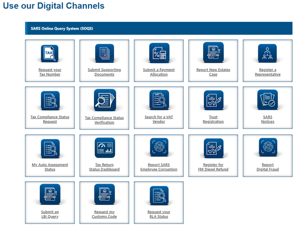Click the Report SARS Employee Corruption fingerprint icon
Viewport: 297px width, 228px height.
coord(159,147)
